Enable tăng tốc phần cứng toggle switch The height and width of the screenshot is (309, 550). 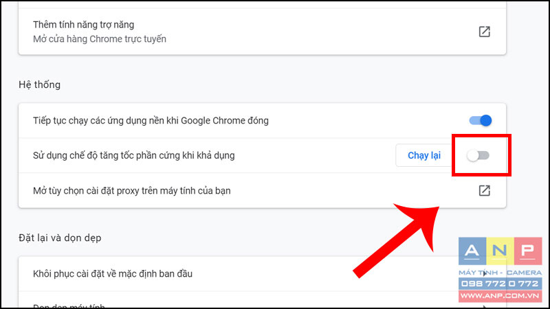[x=478, y=156]
